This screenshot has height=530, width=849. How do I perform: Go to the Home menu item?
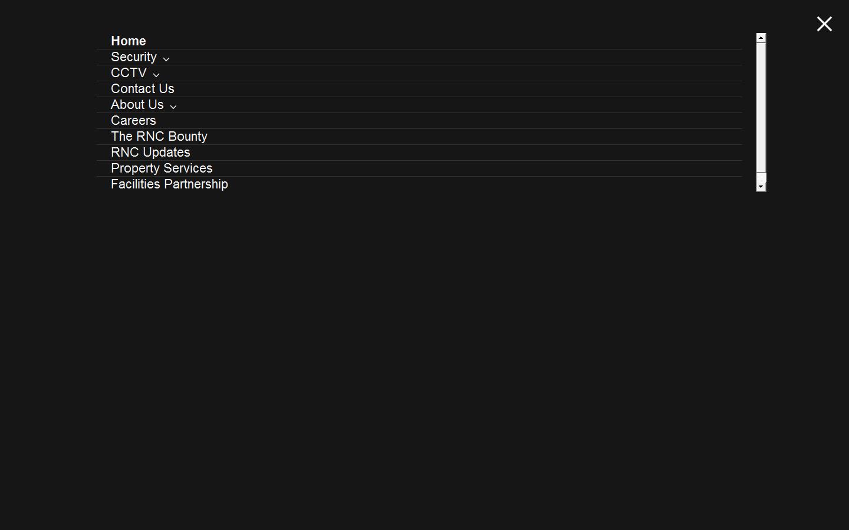pos(129,41)
